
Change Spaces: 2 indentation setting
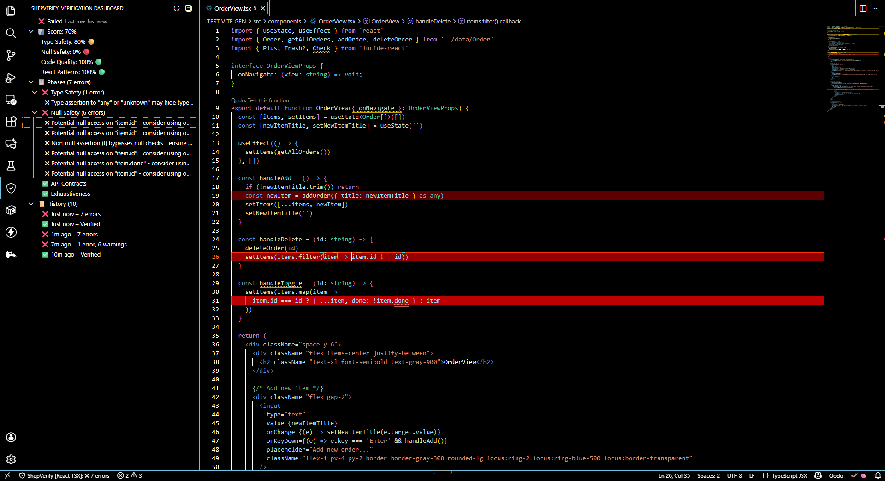[x=708, y=475]
